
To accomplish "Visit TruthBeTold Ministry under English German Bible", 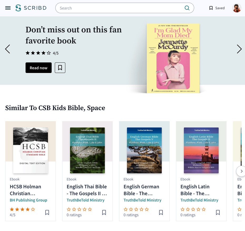I will tap(142, 200).
